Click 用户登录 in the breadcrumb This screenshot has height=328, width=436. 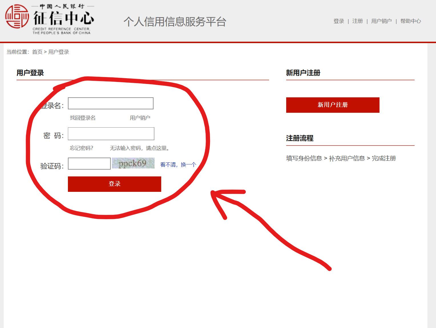pos(58,52)
